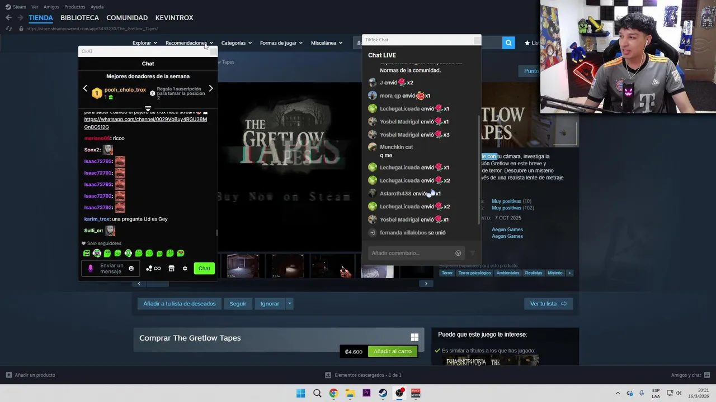716x402 pixels.
Task: Click the heart-eyes green emote
Action: [181, 253]
